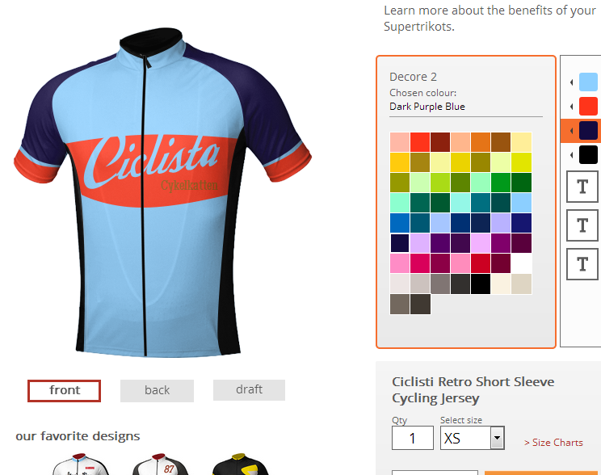Pick white swatch in palette
Image resolution: width=601 pixels, height=475 pixels.
pos(521,263)
